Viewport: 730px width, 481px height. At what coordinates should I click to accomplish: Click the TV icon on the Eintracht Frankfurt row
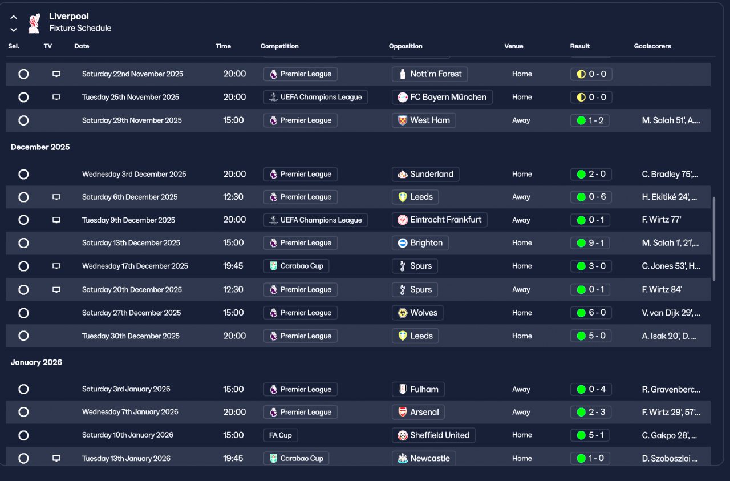pos(56,220)
